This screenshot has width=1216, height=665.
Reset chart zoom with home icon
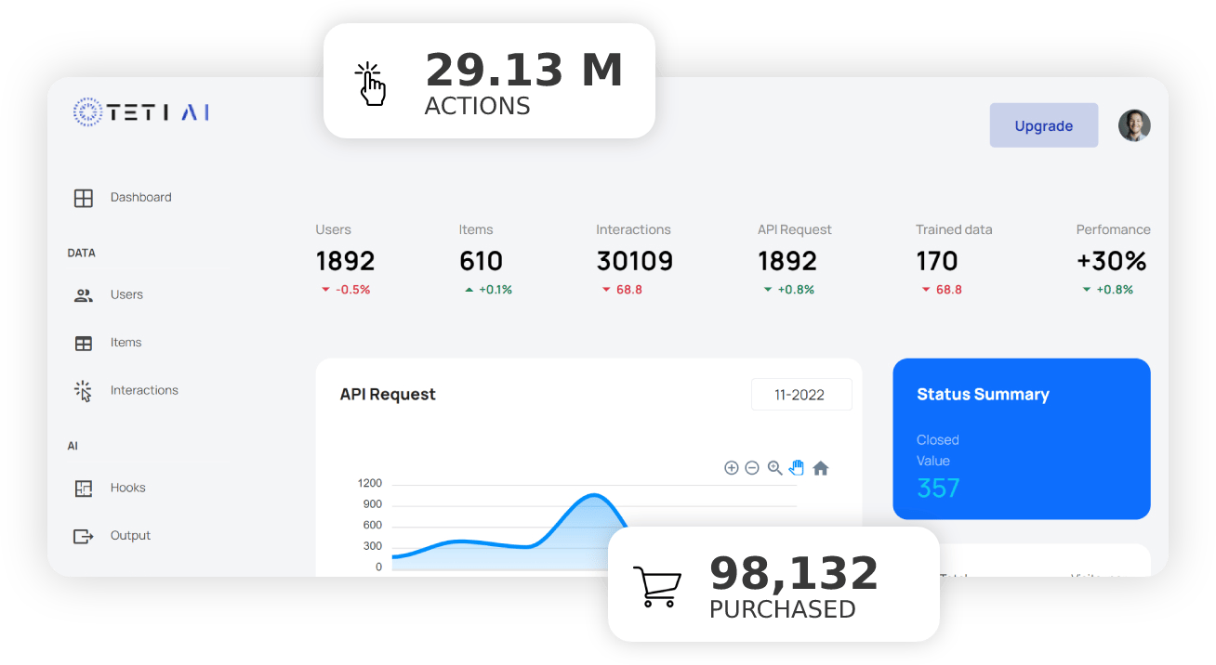[820, 468]
